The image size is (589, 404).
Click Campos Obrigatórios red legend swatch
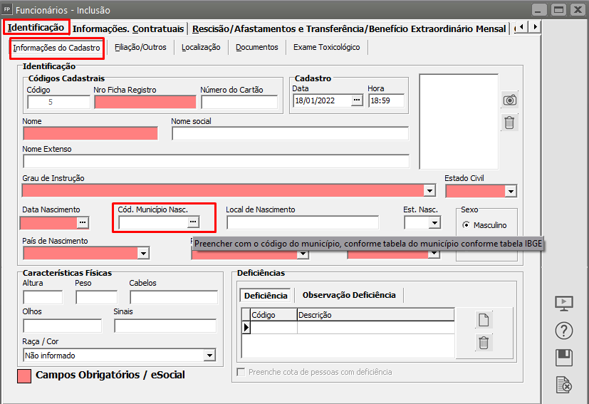pyautogui.click(x=24, y=376)
